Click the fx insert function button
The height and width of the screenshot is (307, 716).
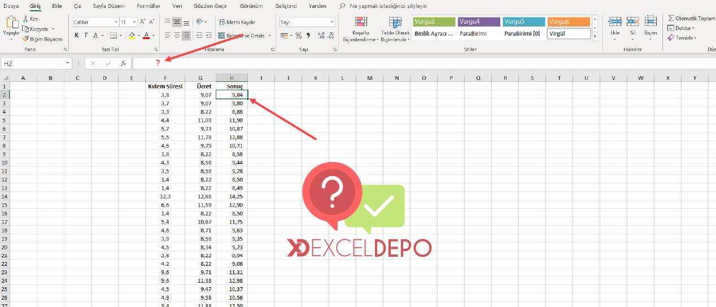click(x=123, y=63)
